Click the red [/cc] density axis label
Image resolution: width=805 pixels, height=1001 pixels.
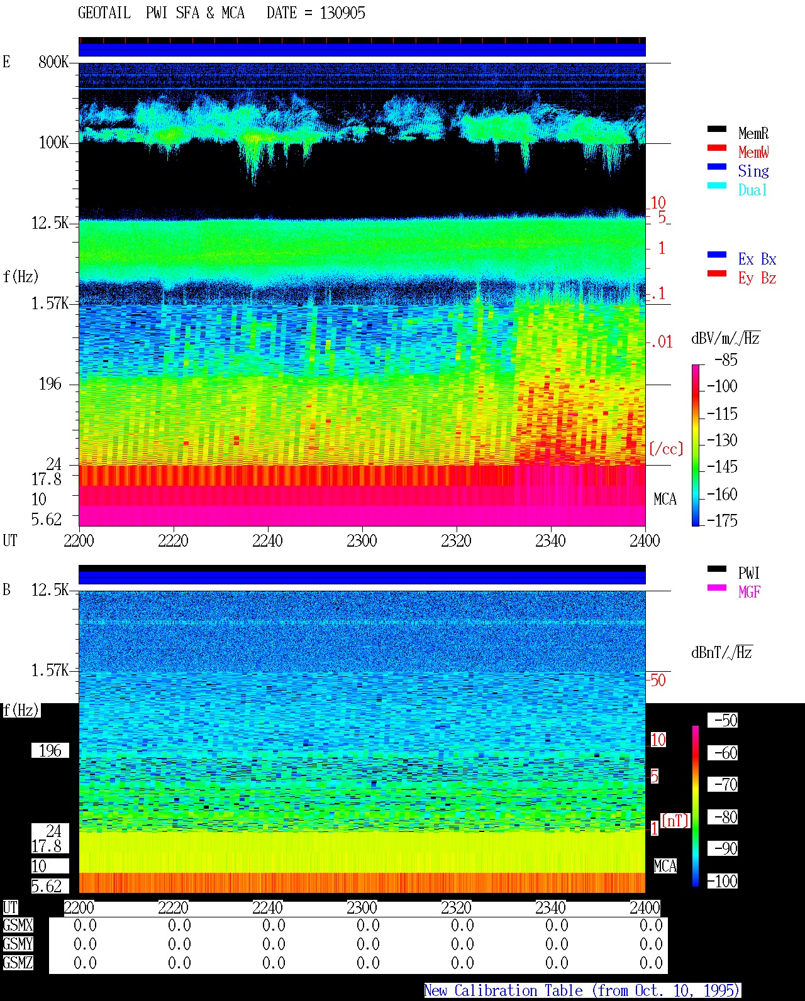coord(666,449)
